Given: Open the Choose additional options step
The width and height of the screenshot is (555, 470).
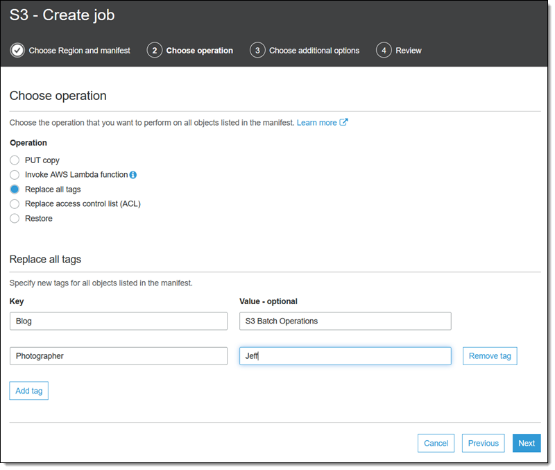Looking at the screenshot, I should pyautogui.click(x=314, y=51).
